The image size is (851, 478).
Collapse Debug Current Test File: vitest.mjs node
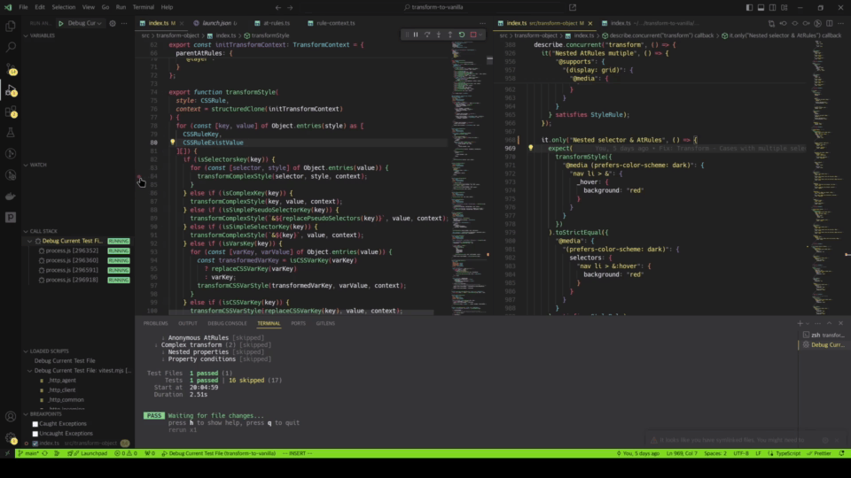pyautogui.click(x=30, y=371)
